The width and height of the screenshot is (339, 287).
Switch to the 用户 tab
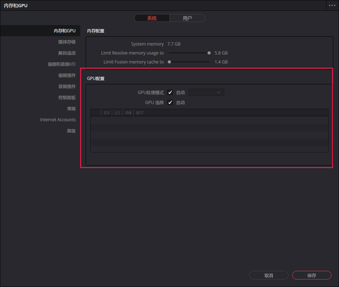(x=187, y=18)
